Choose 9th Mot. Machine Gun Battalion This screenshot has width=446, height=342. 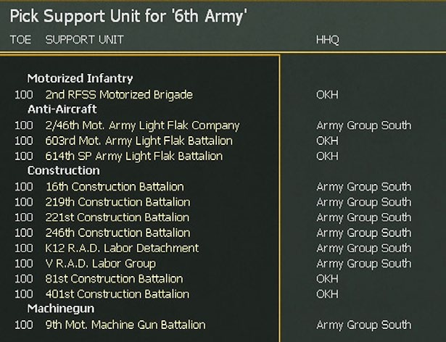125,325
